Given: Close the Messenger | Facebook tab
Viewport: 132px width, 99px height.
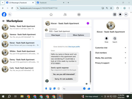Looking at the screenshot, I should pyautogui.click(x=33, y=3).
